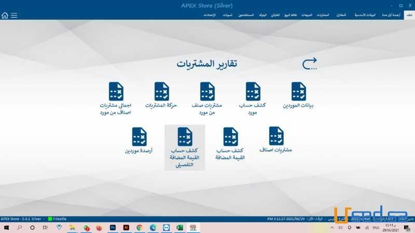This screenshot has width=415, height=233.
Task: Open the المشتريات menu
Action: point(323,16)
